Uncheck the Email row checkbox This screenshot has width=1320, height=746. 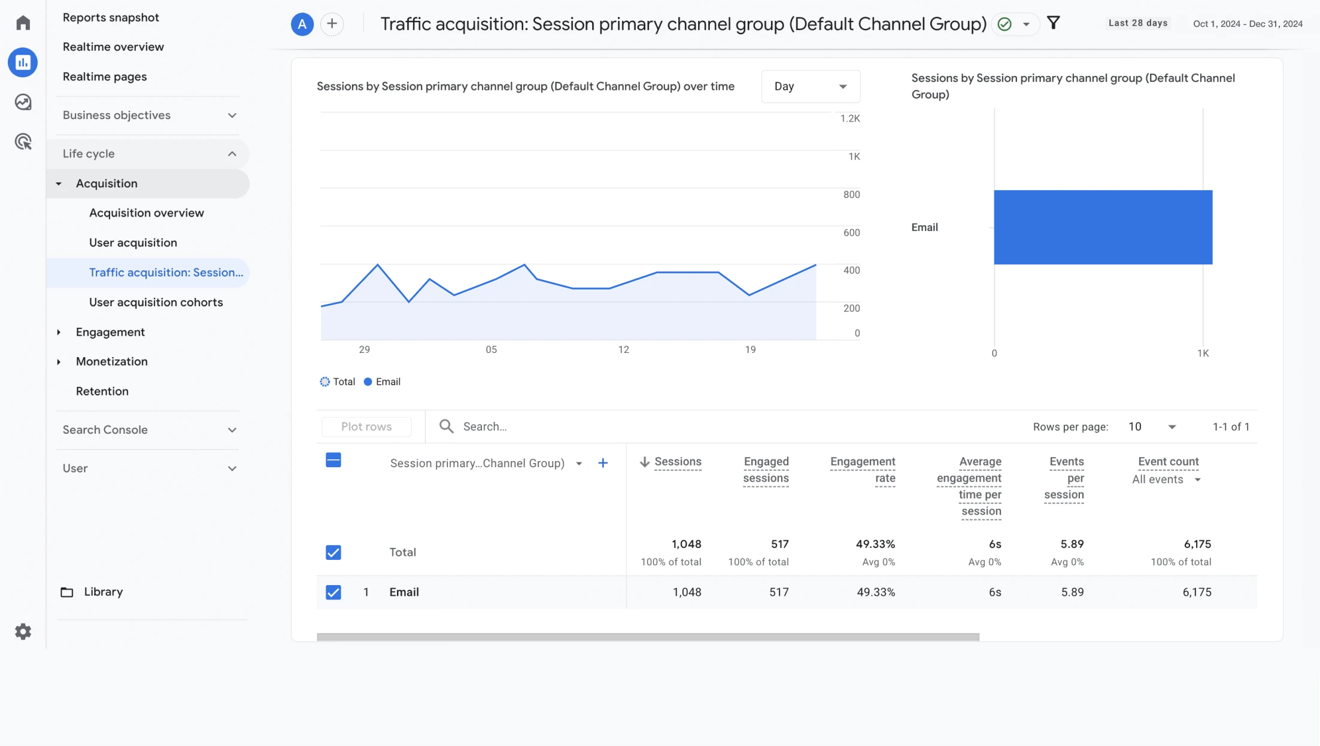333,592
